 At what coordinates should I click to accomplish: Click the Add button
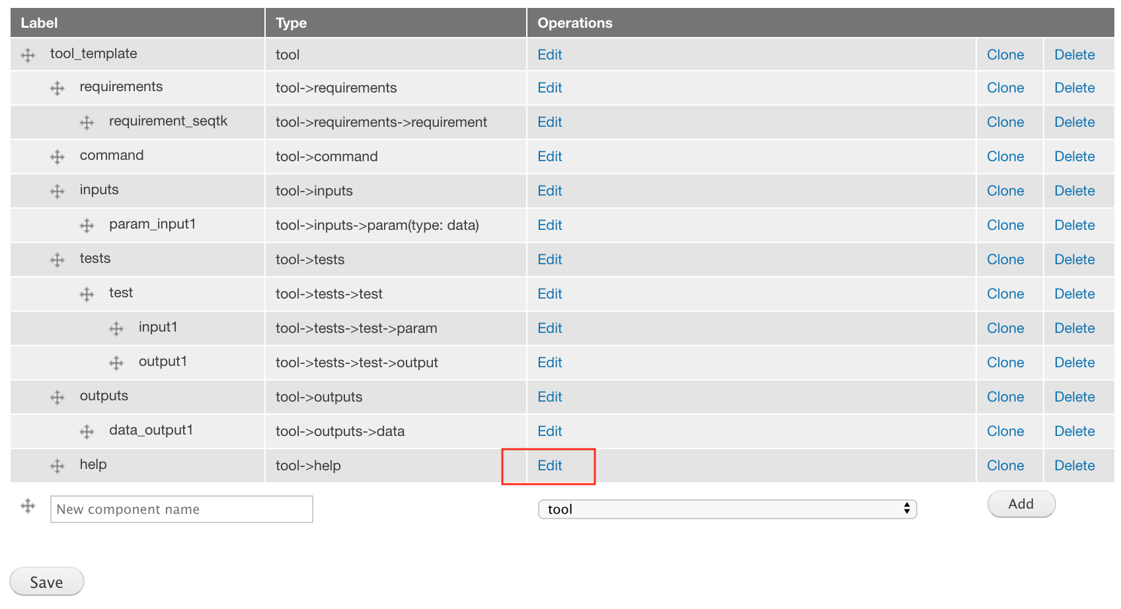(1021, 504)
